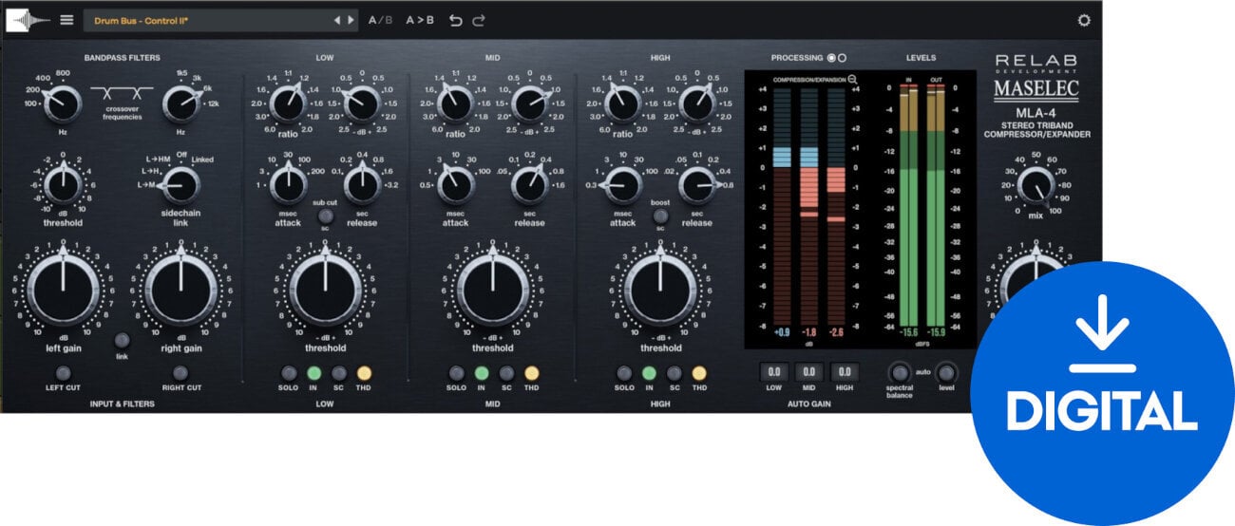The width and height of the screenshot is (1235, 526).
Task: Switch A/B comparison state
Action: pos(380,20)
